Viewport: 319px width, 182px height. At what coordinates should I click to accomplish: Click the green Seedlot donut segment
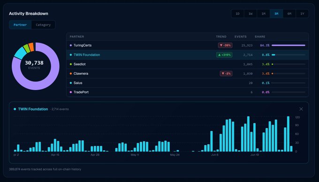(x=27, y=48)
